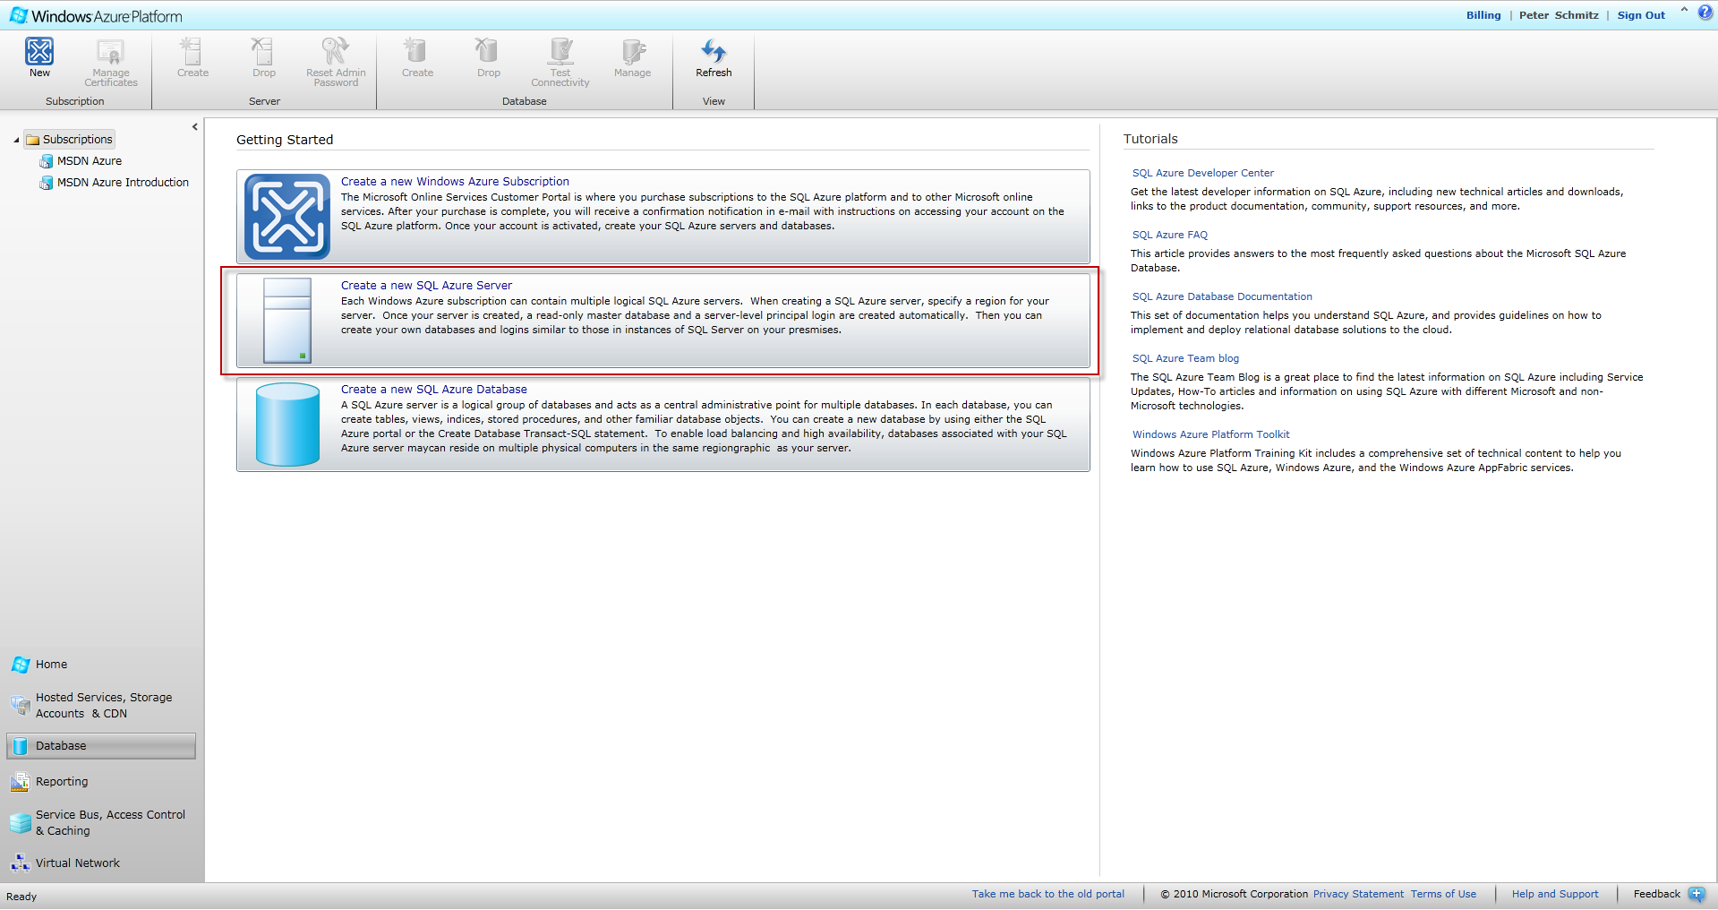Select MSDN Azure subscription
1718x910 pixels.
click(x=90, y=161)
